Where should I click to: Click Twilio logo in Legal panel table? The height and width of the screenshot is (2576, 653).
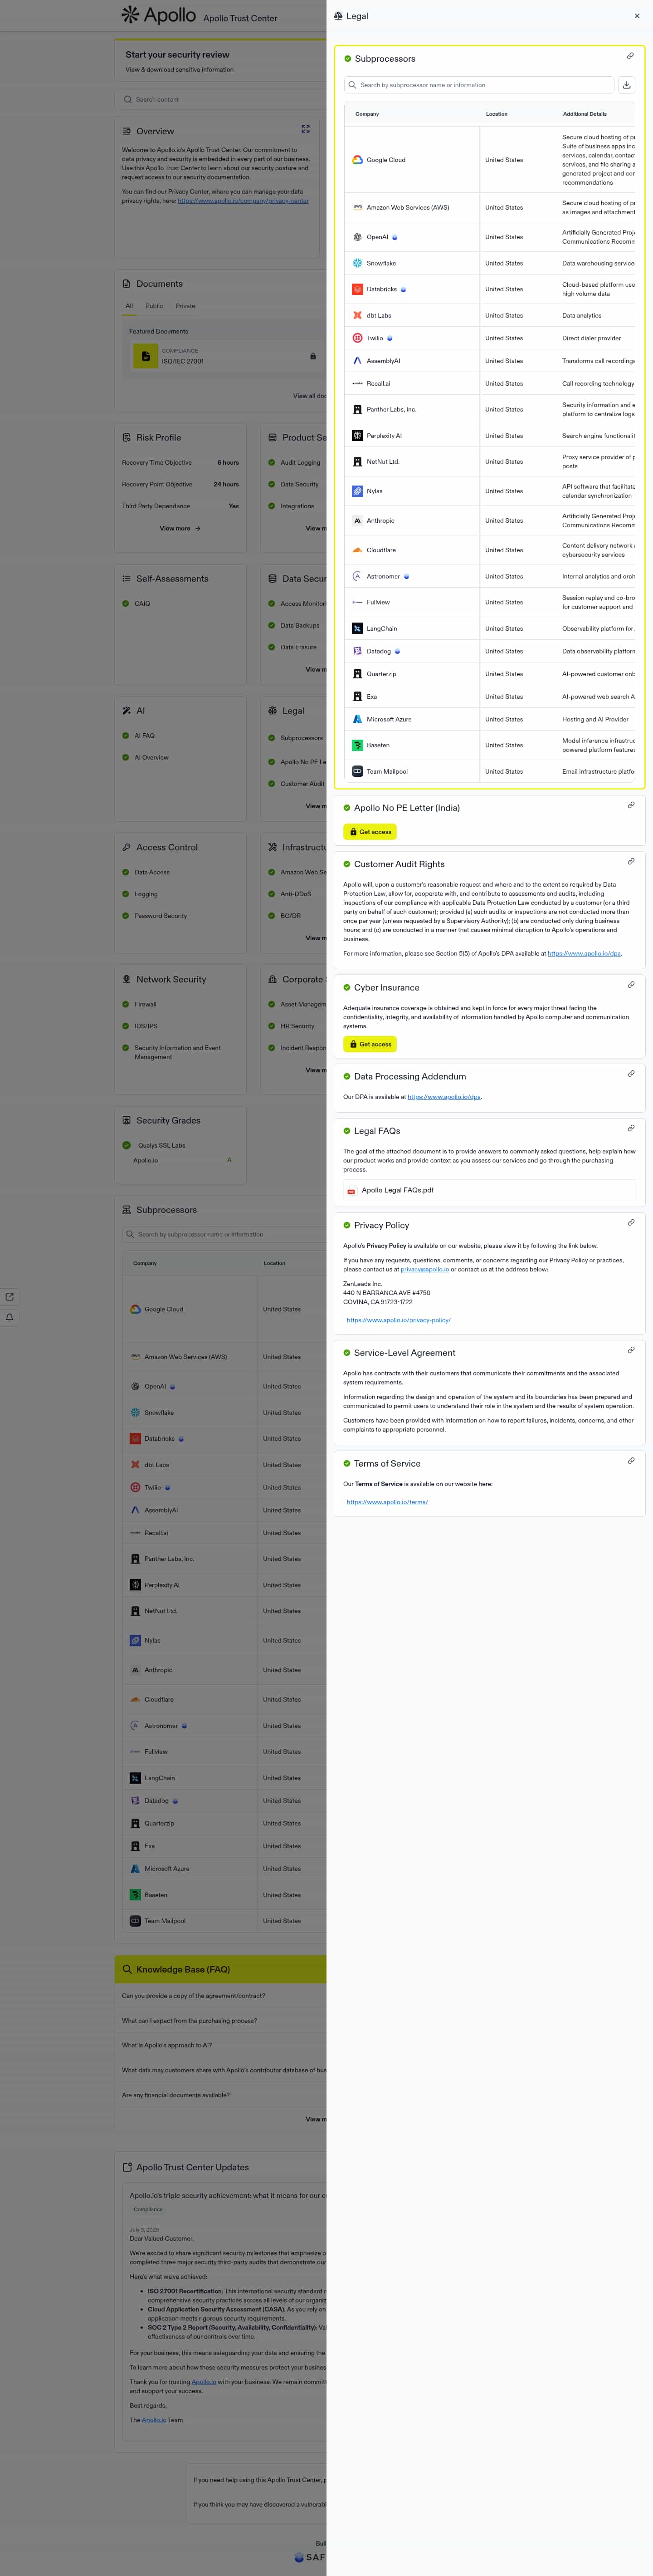(x=357, y=338)
